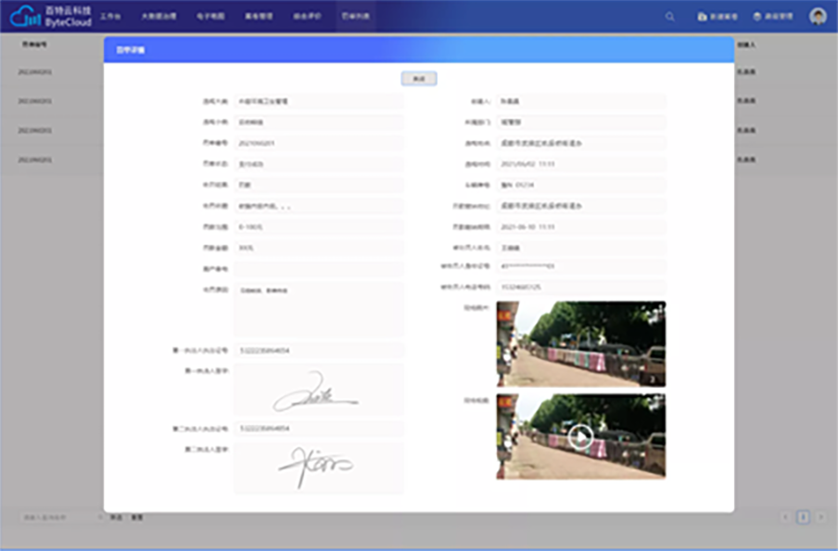This screenshot has height=551, width=838.
Task: Open the on-site photo thumbnail
Action: tap(580, 343)
